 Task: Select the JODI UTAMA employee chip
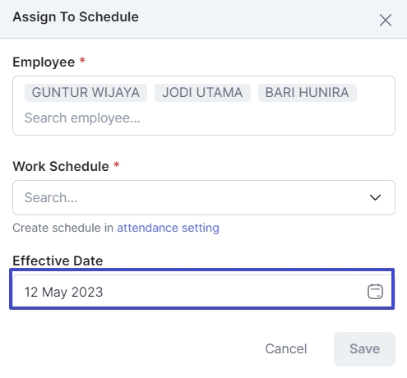point(202,93)
